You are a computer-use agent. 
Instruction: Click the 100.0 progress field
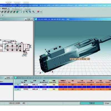click(92, 103)
